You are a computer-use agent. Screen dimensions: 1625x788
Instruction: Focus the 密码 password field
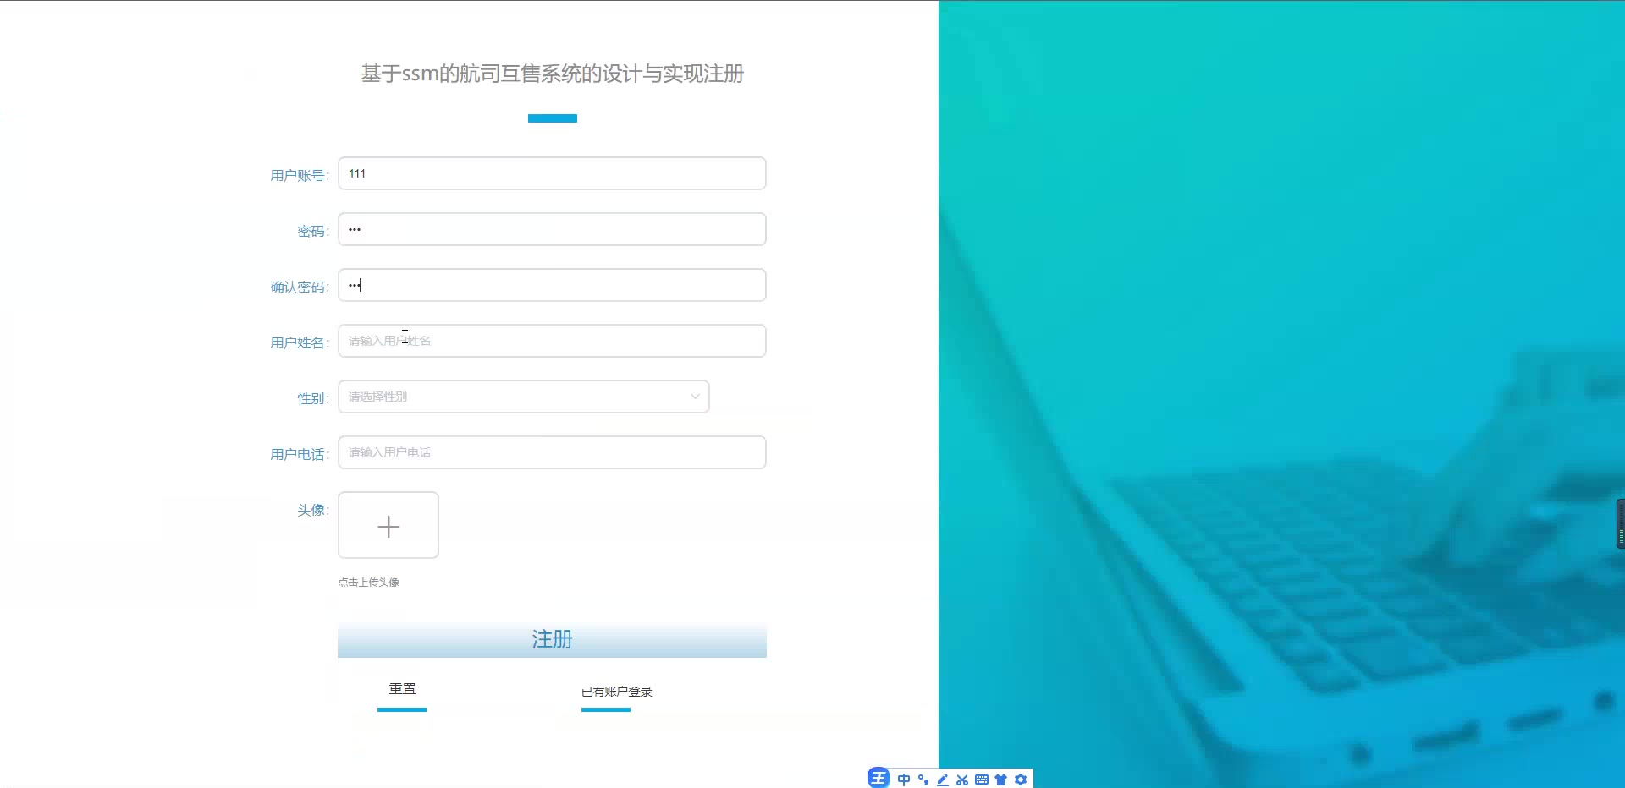(552, 229)
